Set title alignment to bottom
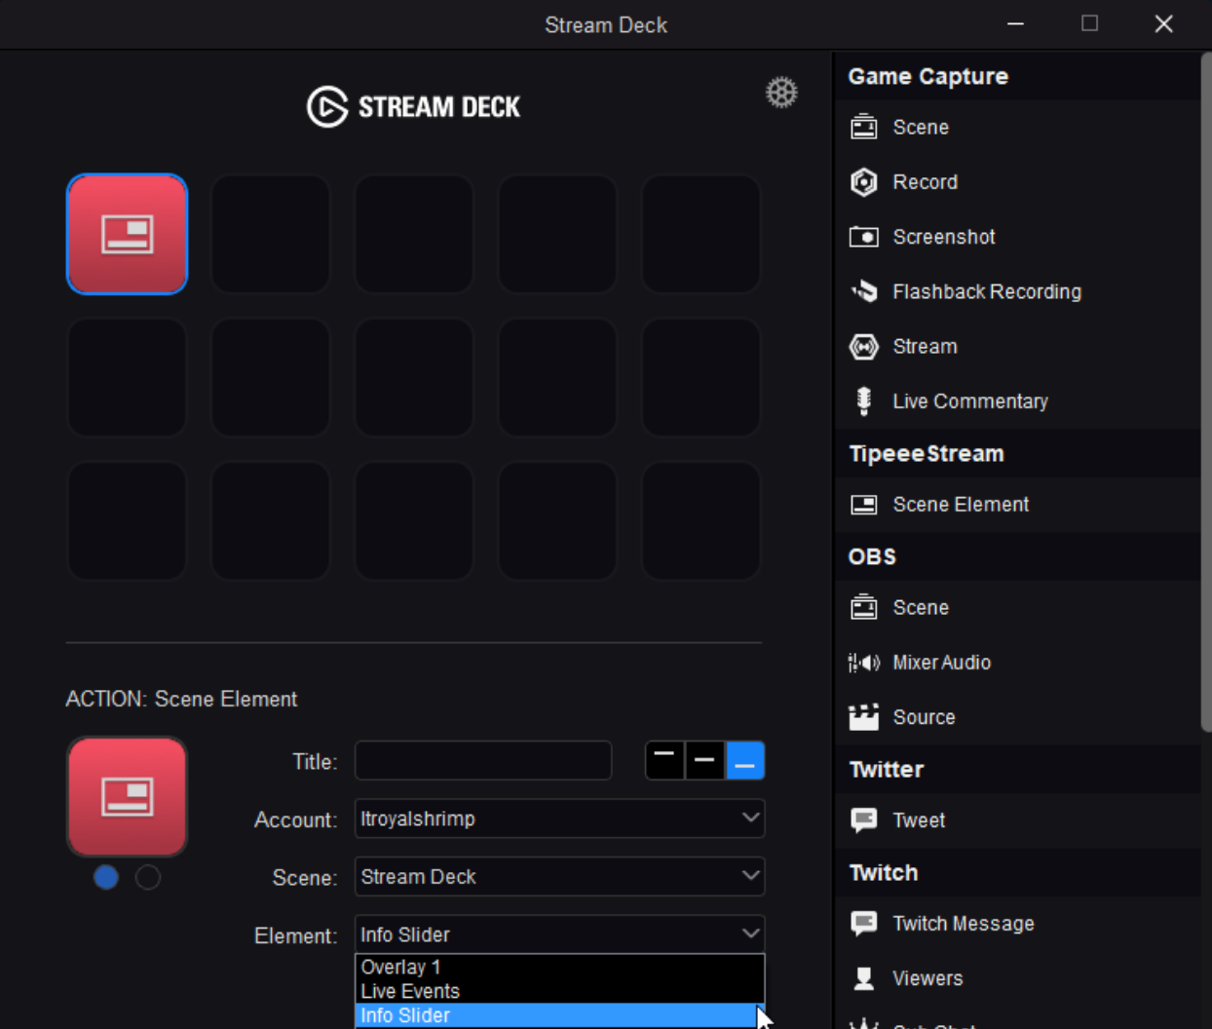 pos(745,761)
